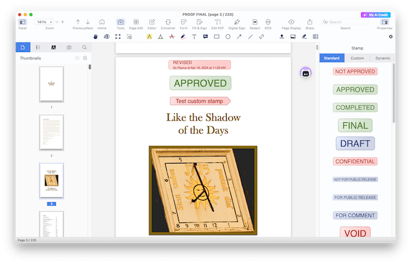The width and height of the screenshot is (411, 264).
Task: Click the floating AI assistant icon
Action: [x=305, y=72]
